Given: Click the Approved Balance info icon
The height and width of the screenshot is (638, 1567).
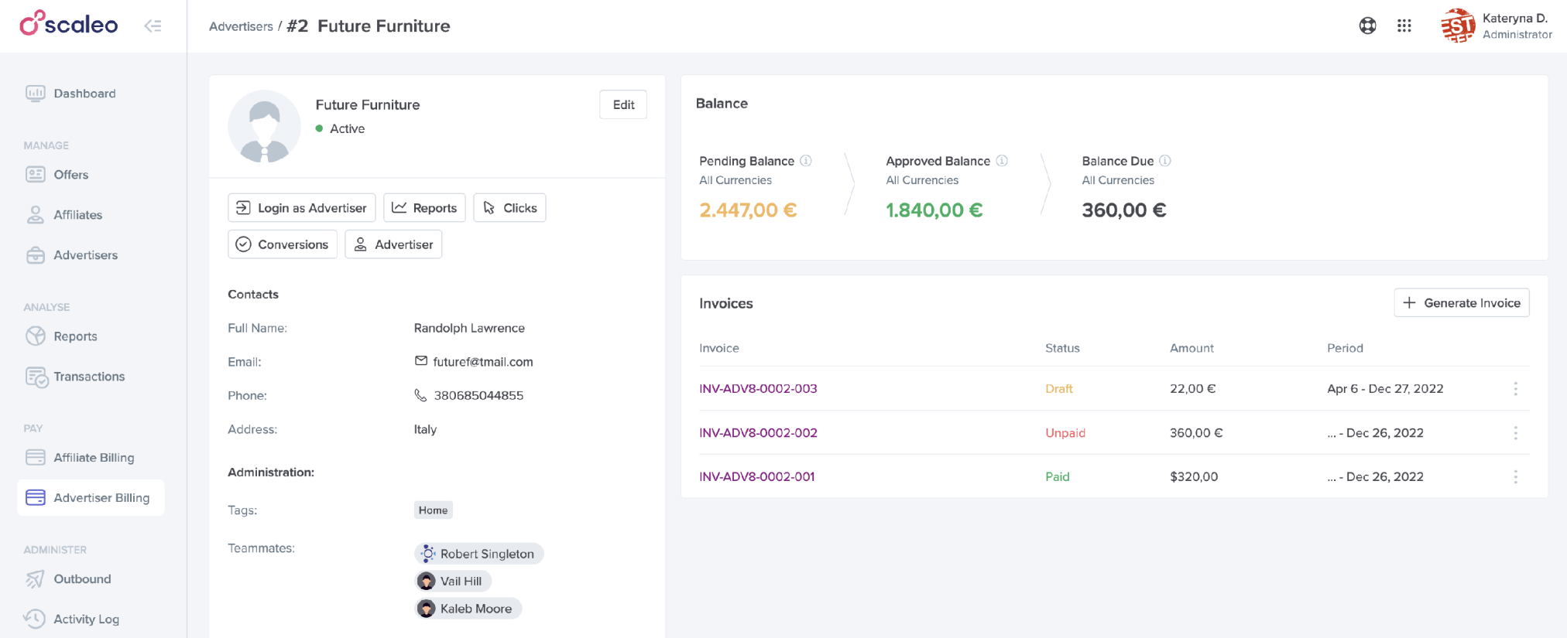Looking at the screenshot, I should click(x=1002, y=161).
